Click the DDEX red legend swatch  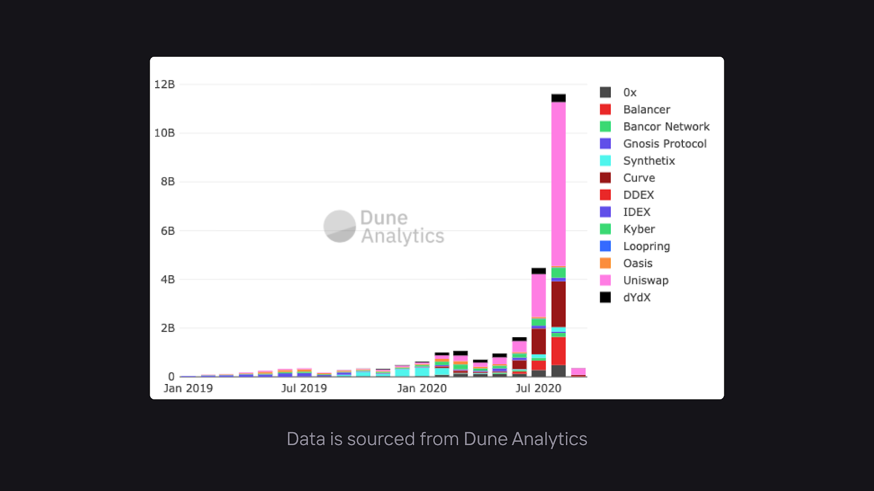point(605,195)
